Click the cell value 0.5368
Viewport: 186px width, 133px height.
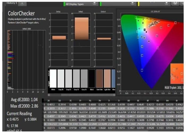(112, 104)
